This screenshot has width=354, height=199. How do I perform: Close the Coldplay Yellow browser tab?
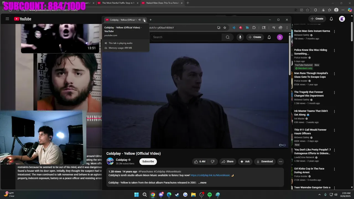[144, 20]
